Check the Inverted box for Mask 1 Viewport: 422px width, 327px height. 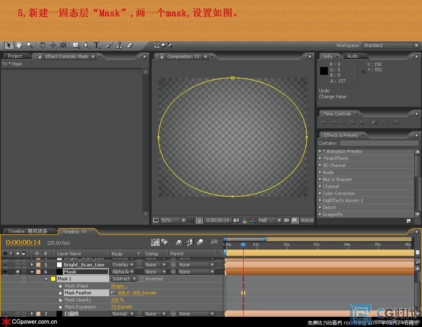click(142, 279)
